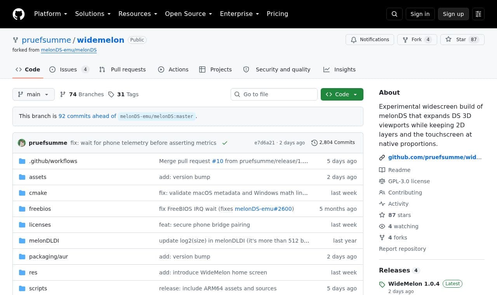
Task: Expand the Platform menu
Action: [50, 14]
